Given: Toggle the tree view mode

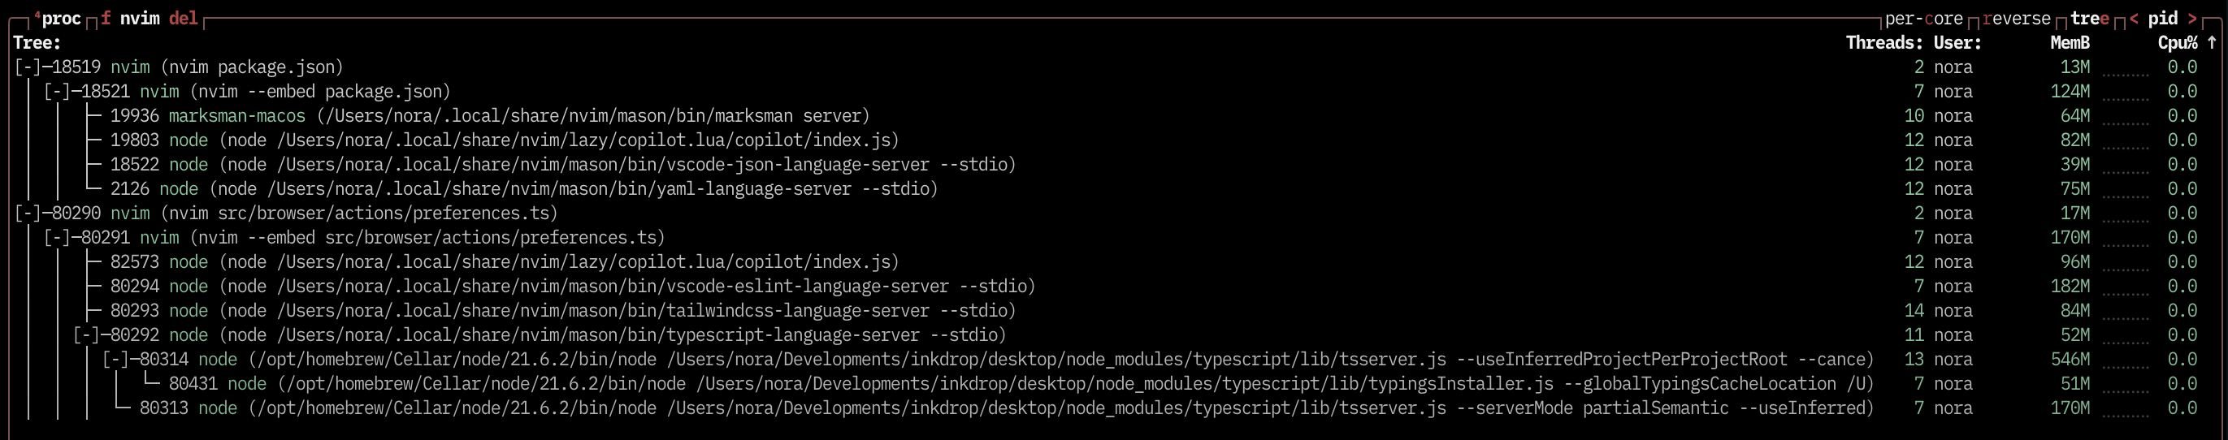Looking at the screenshot, I should coord(2090,18).
